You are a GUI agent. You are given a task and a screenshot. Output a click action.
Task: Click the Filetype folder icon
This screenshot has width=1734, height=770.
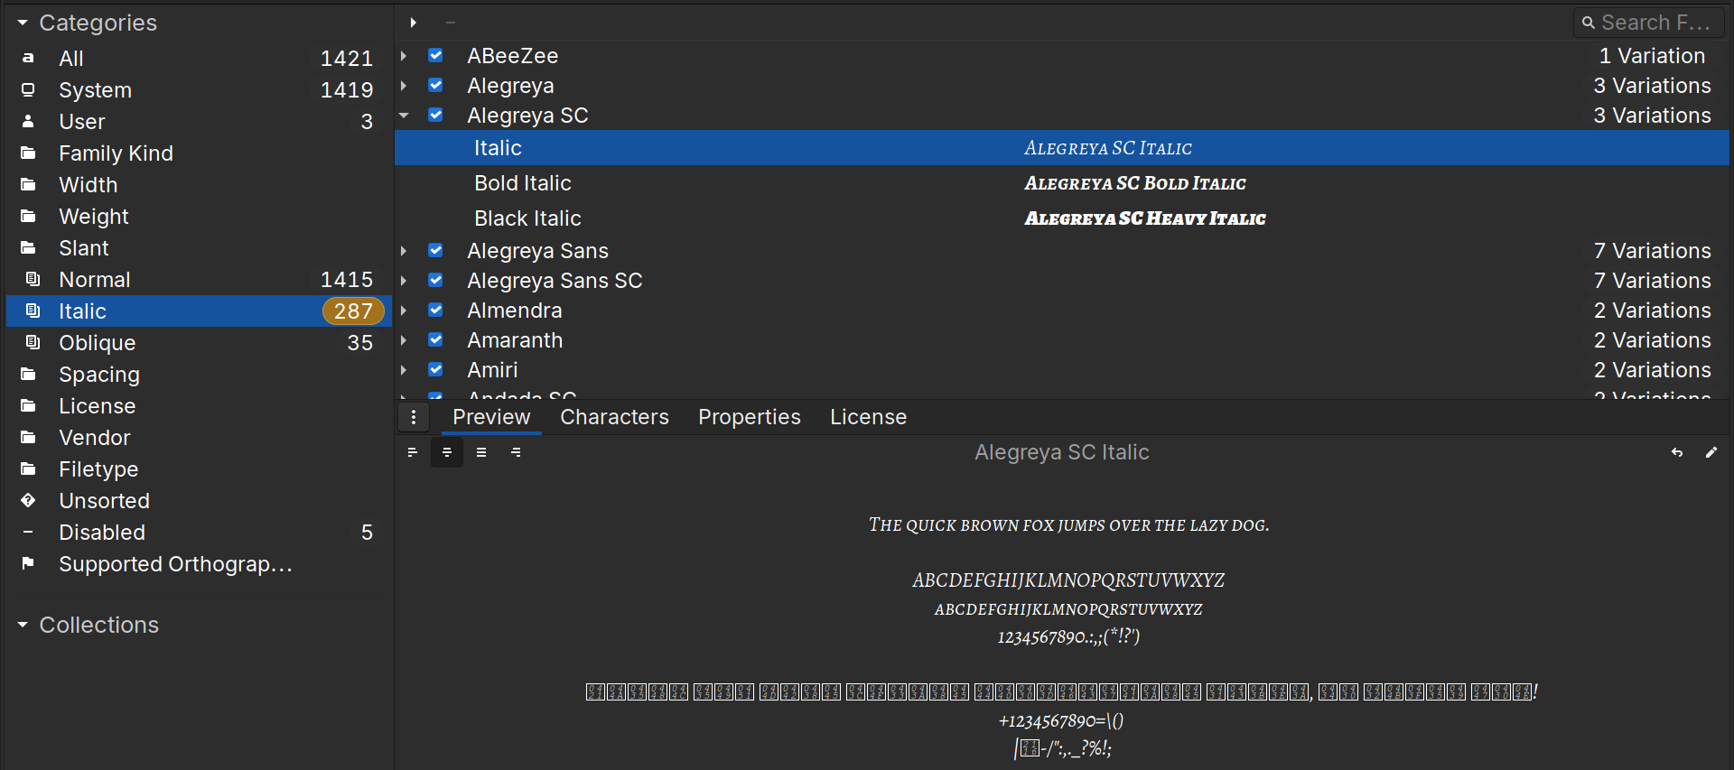(x=28, y=468)
